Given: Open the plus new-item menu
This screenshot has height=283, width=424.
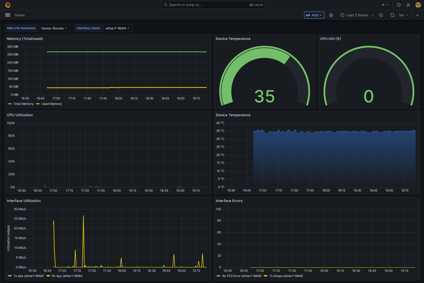Looking at the screenshot, I should point(385,5).
